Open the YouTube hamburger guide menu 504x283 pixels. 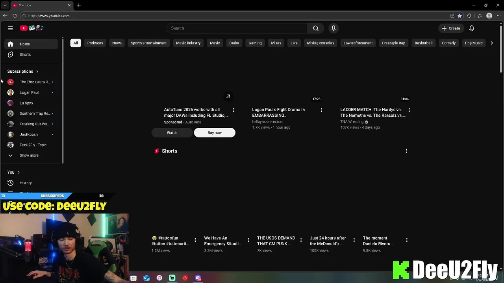point(11,28)
